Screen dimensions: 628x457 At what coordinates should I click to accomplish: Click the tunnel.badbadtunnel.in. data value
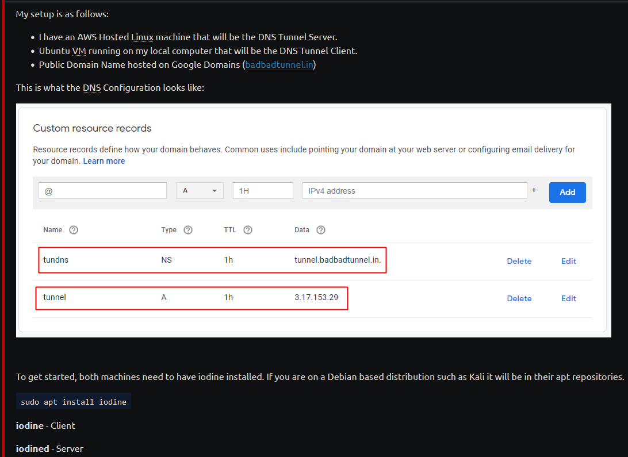point(338,260)
